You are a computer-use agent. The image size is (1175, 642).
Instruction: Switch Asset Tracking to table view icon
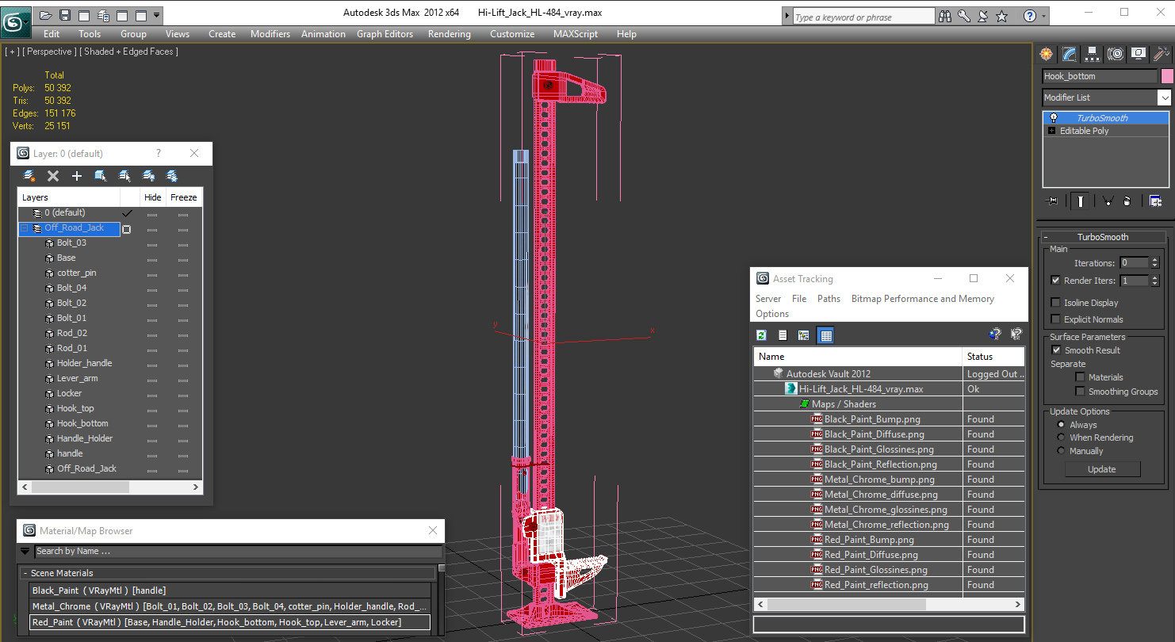tap(825, 335)
